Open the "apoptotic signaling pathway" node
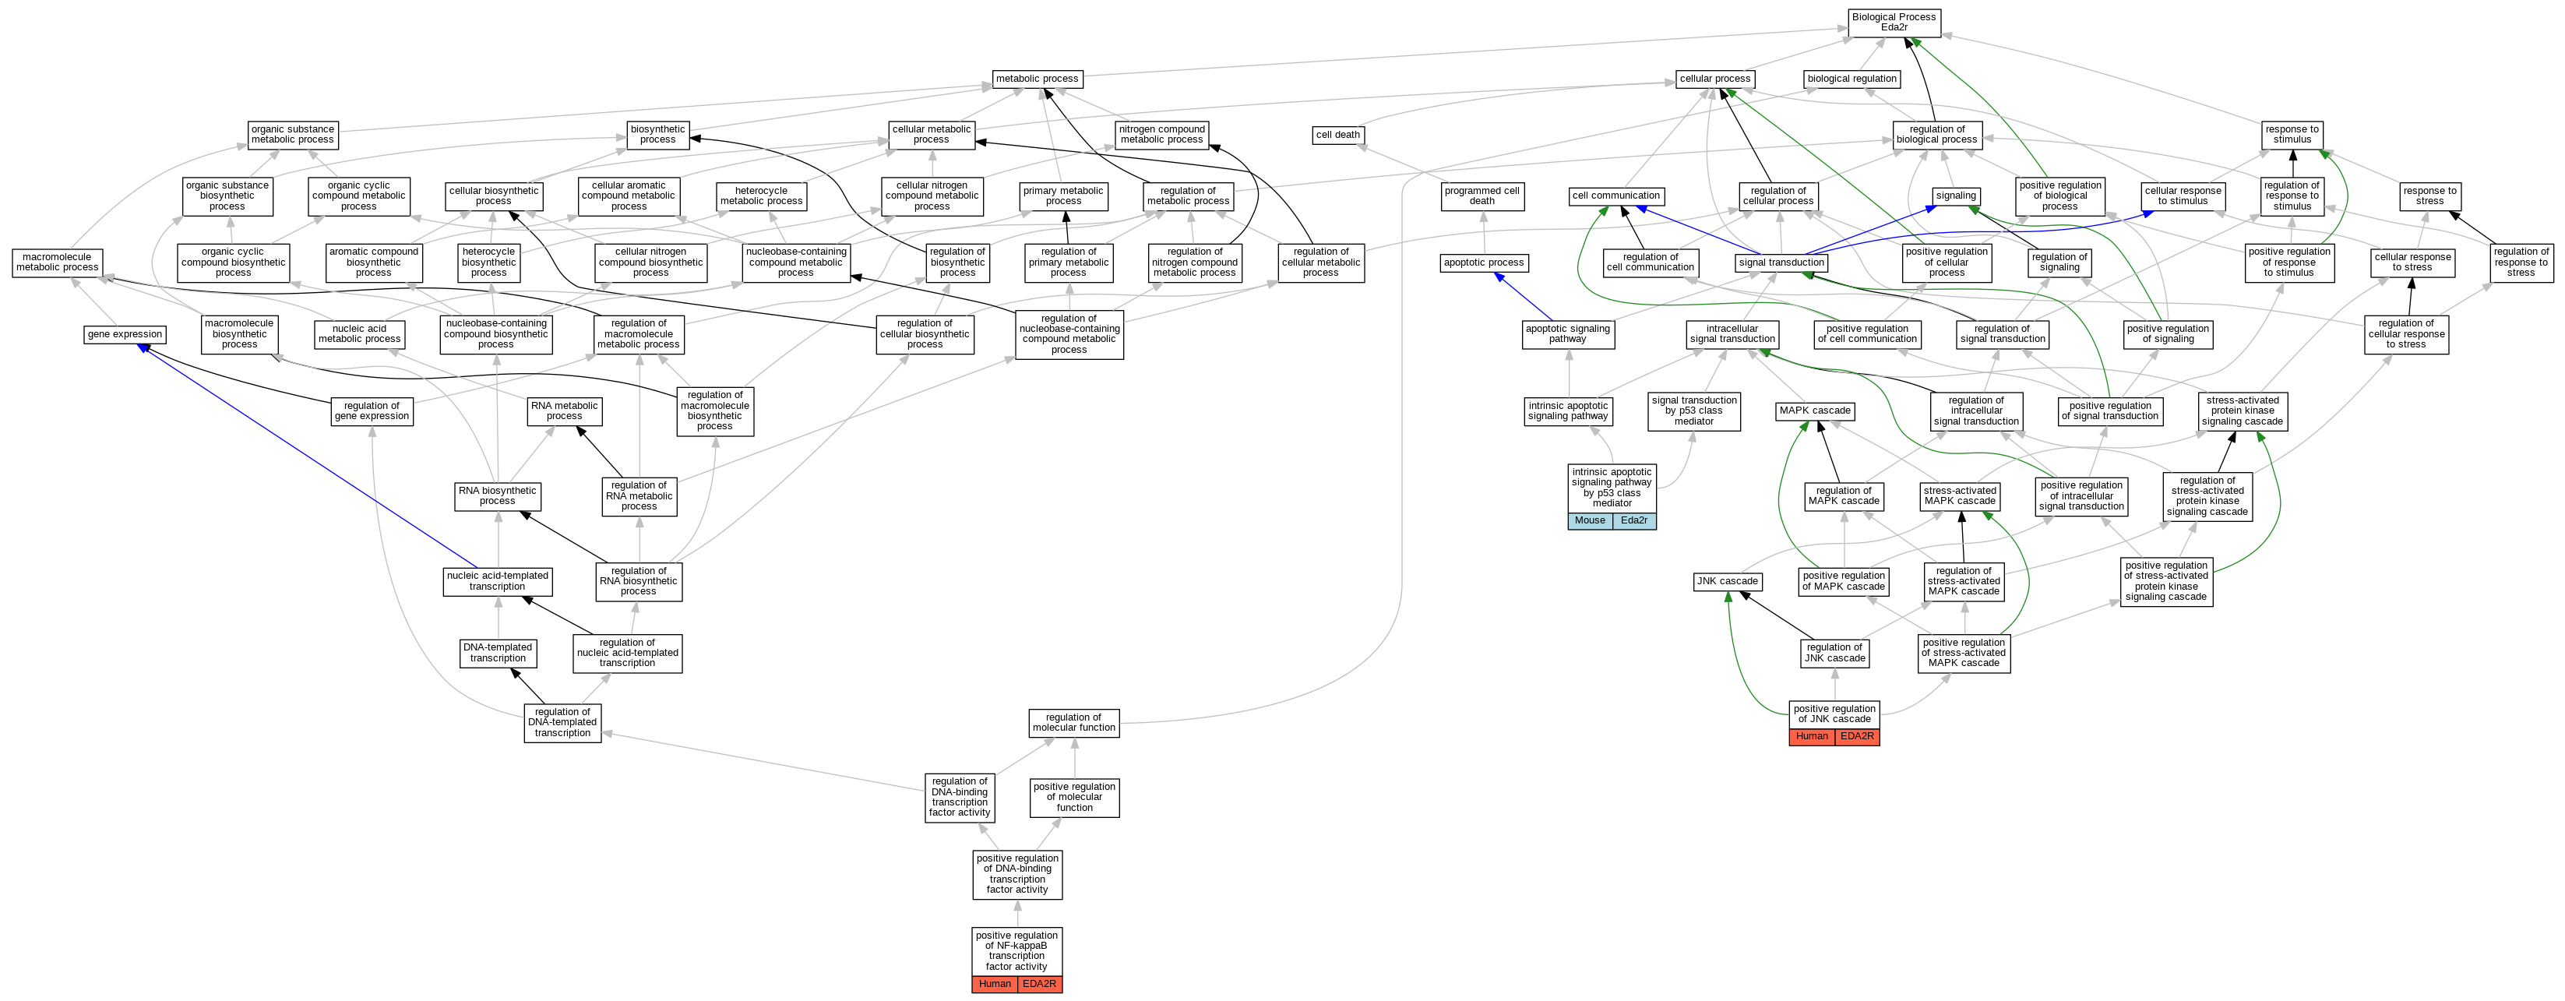The height and width of the screenshot is (1001, 2565). point(1568,335)
